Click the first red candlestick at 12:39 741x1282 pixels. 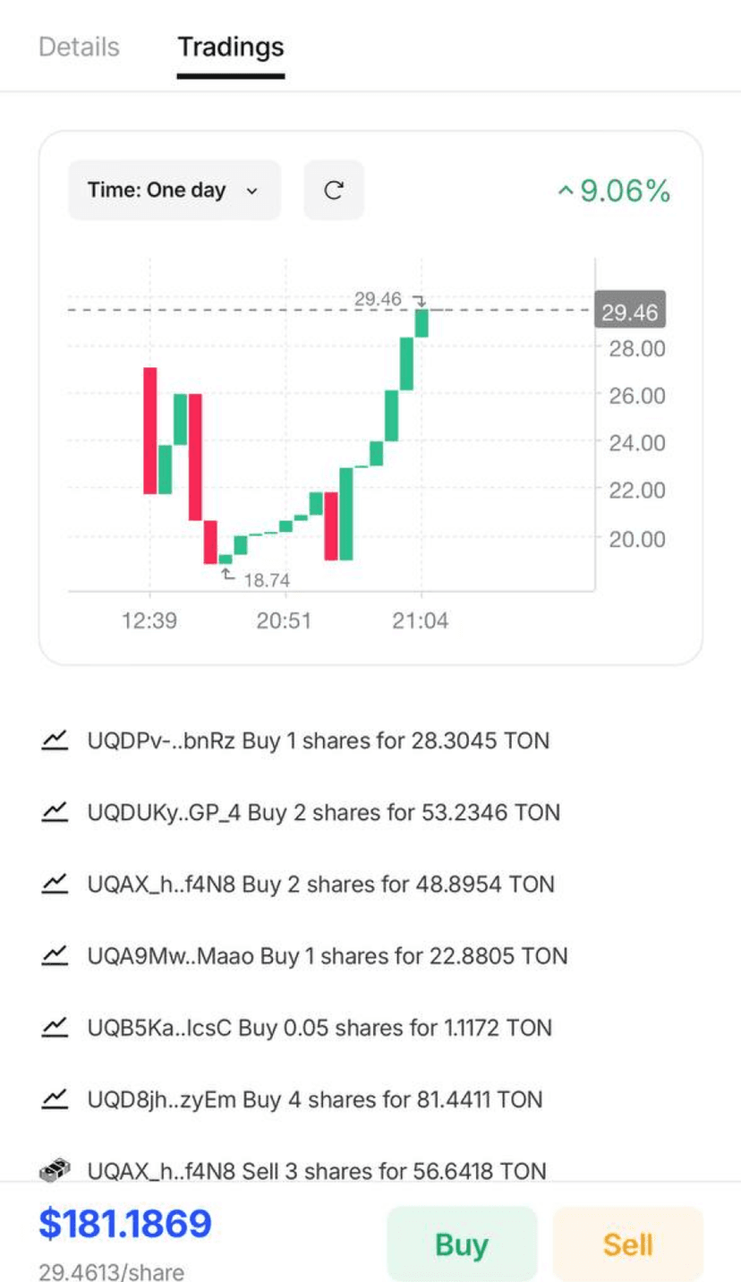pos(149,430)
